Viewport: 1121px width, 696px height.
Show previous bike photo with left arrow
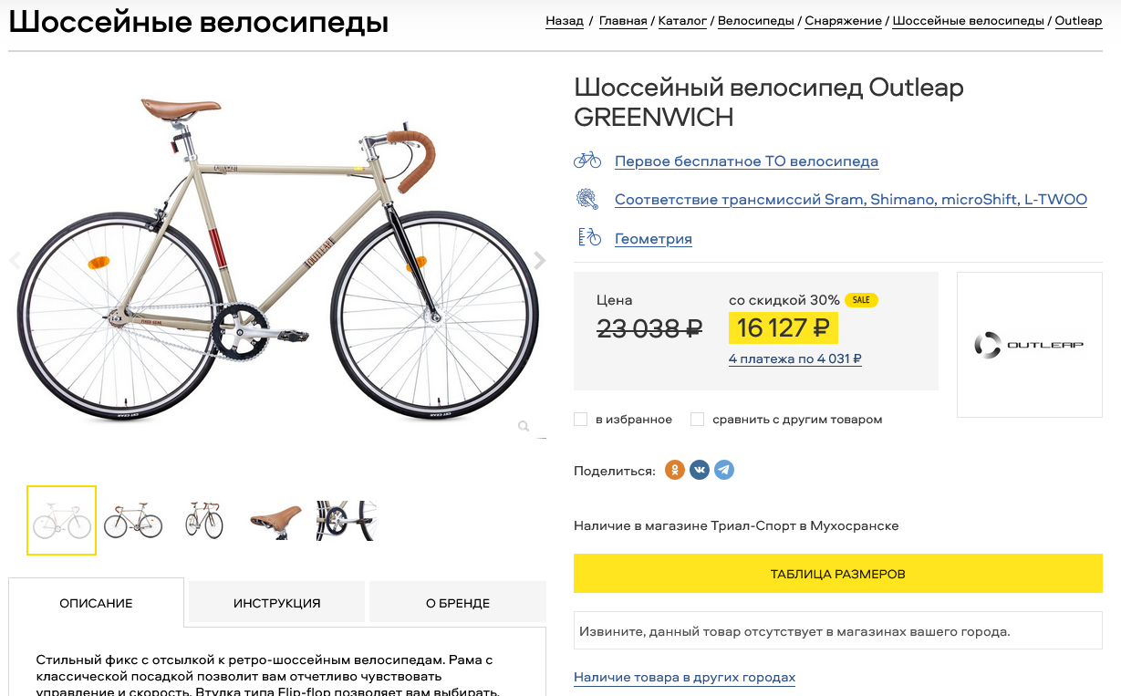pos(15,261)
